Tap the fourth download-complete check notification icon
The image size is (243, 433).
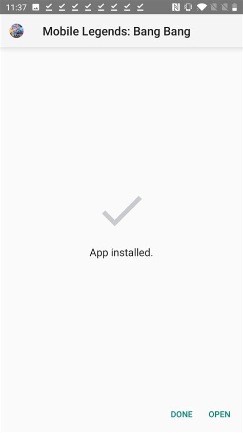click(88, 7)
